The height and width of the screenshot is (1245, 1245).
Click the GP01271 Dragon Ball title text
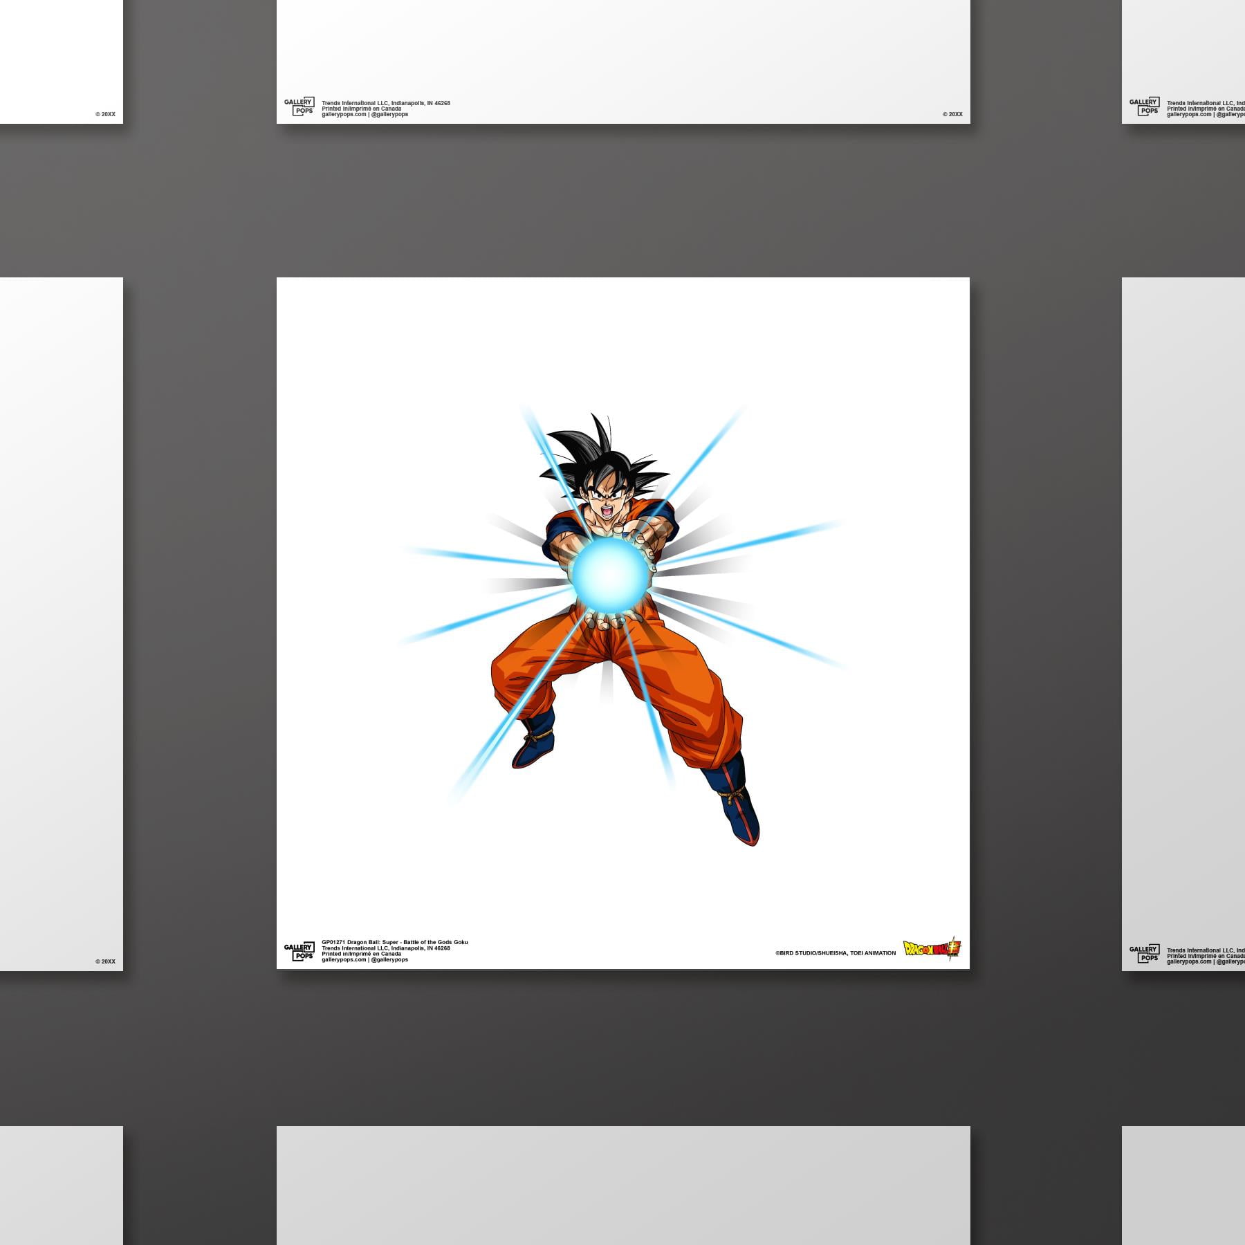tap(394, 942)
